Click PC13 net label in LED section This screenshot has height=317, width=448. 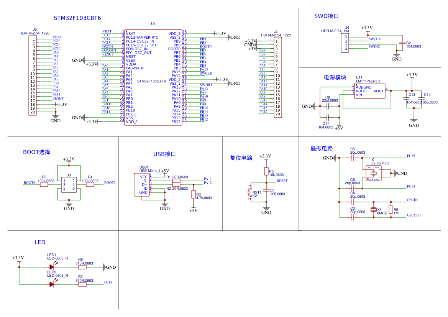tap(108, 282)
